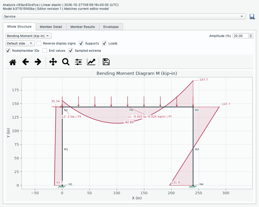The width and height of the screenshot is (259, 207).
Task: Click blue save results icon beside Service
Action: (252, 17)
